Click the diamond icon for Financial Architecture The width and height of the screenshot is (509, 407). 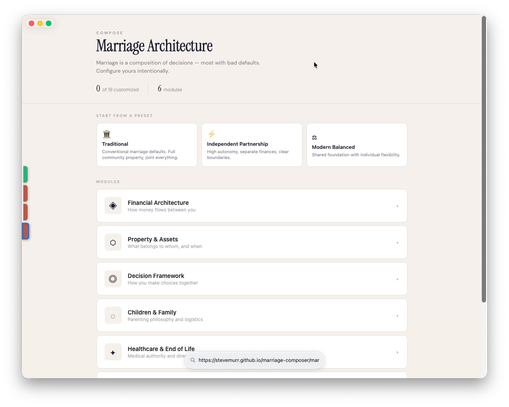113,206
